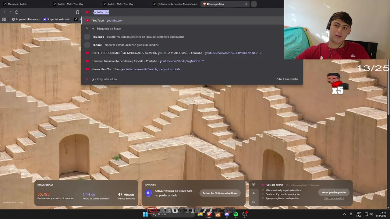
Task: Switch to the Mensajes | TikTok tab
Action: tap(24, 4)
